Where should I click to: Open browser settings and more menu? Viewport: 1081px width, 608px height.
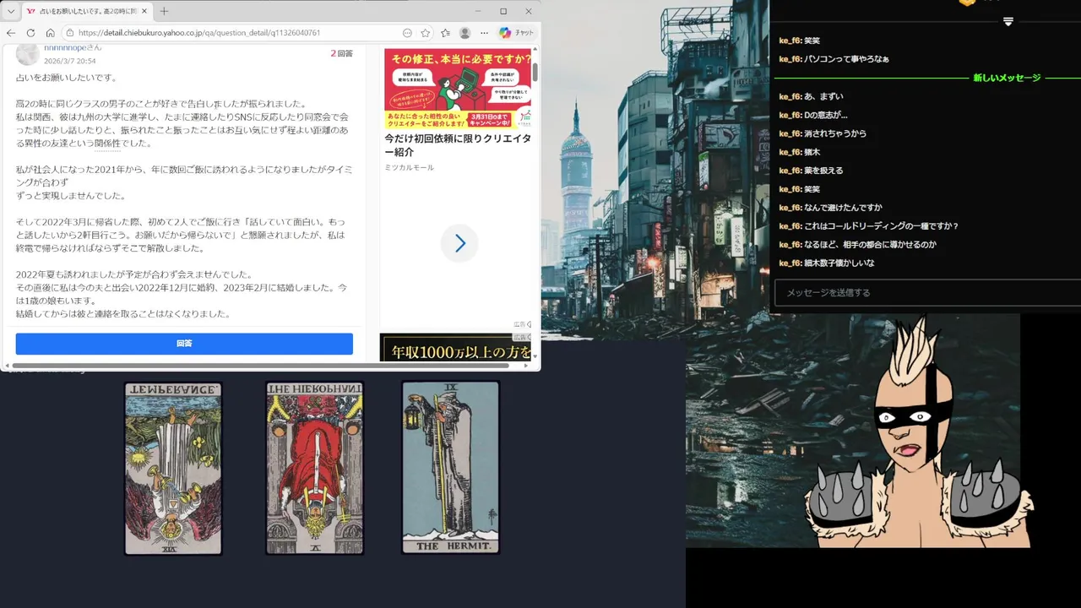point(484,33)
